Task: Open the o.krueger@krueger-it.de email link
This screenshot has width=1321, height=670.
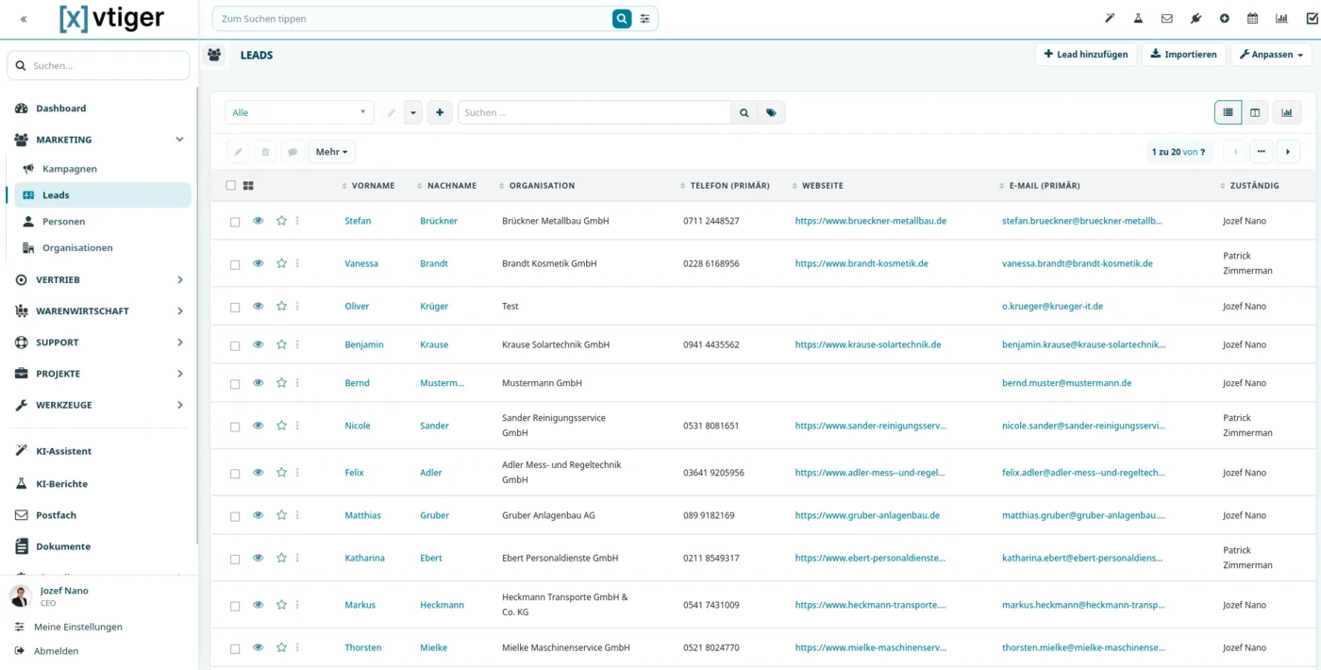Action: pyautogui.click(x=1052, y=306)
